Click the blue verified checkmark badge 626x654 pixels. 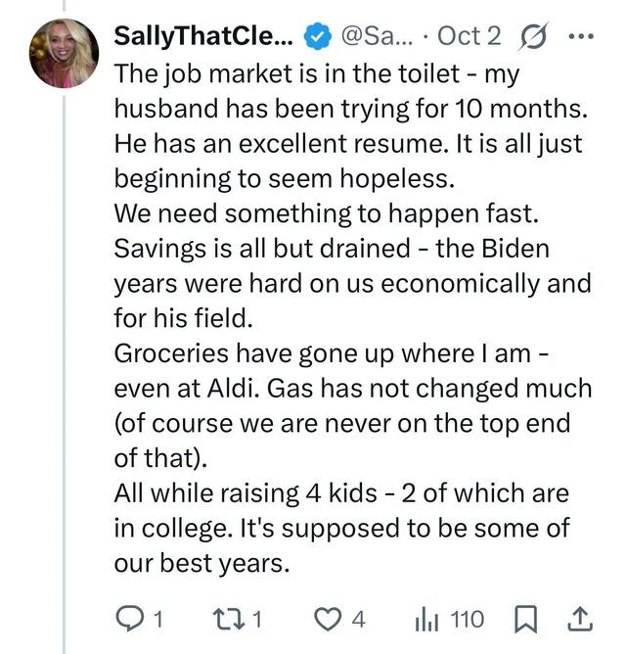(x=317, y=36)
